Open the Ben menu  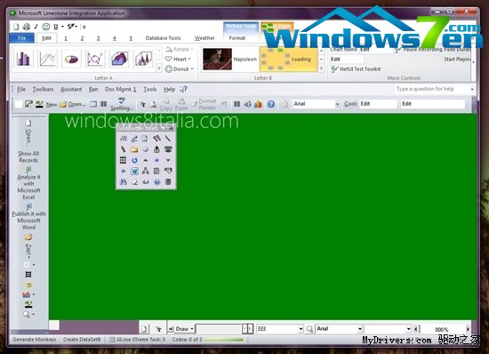pos(93,89)
